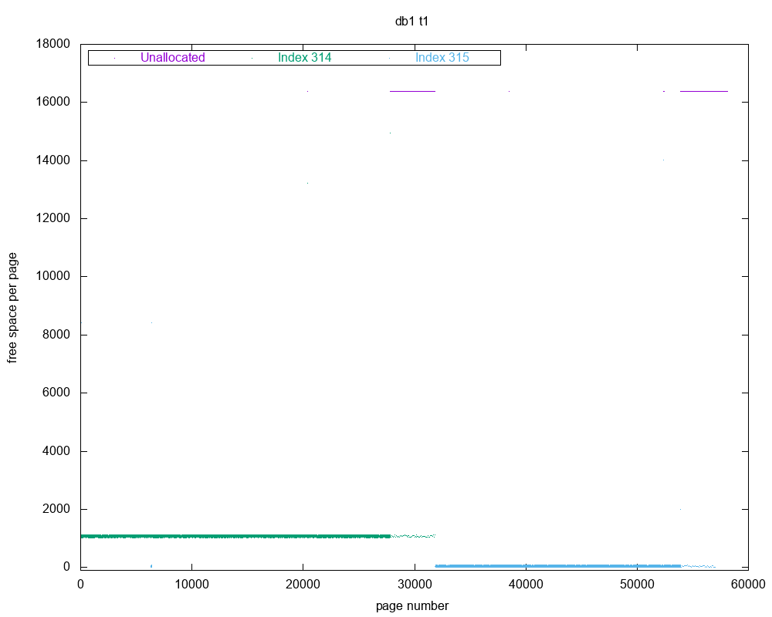The width and height of the screenshot is (772, 617).
Task: Toggle the Index 314 legend entry
Action: (304, 57)
